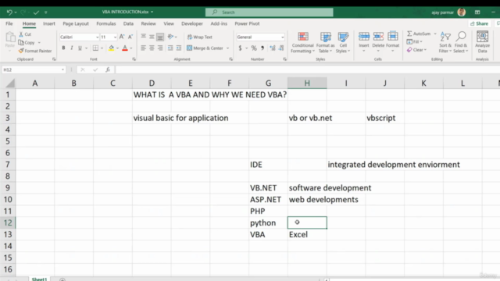Open the General number format dropdown

point(282,37)
